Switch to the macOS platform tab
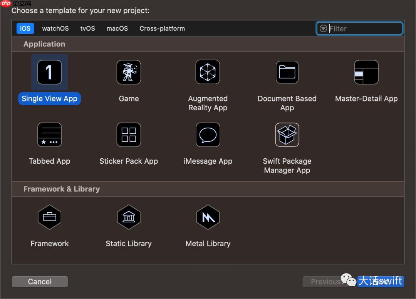This screenshot has width=416, height=299. (117, 28)
